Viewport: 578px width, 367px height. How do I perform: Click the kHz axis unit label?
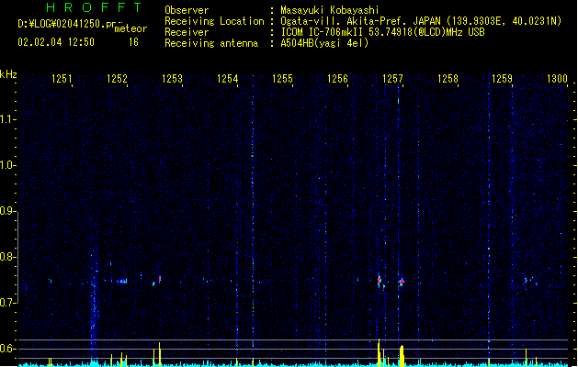[x=8, y=74]
